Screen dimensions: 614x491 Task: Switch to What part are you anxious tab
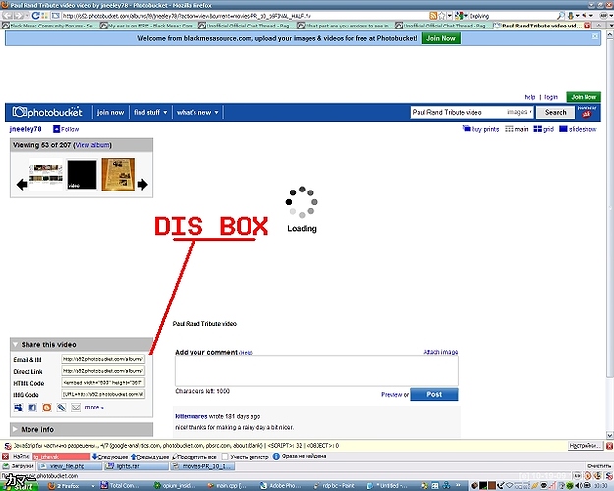pos(345,26)
